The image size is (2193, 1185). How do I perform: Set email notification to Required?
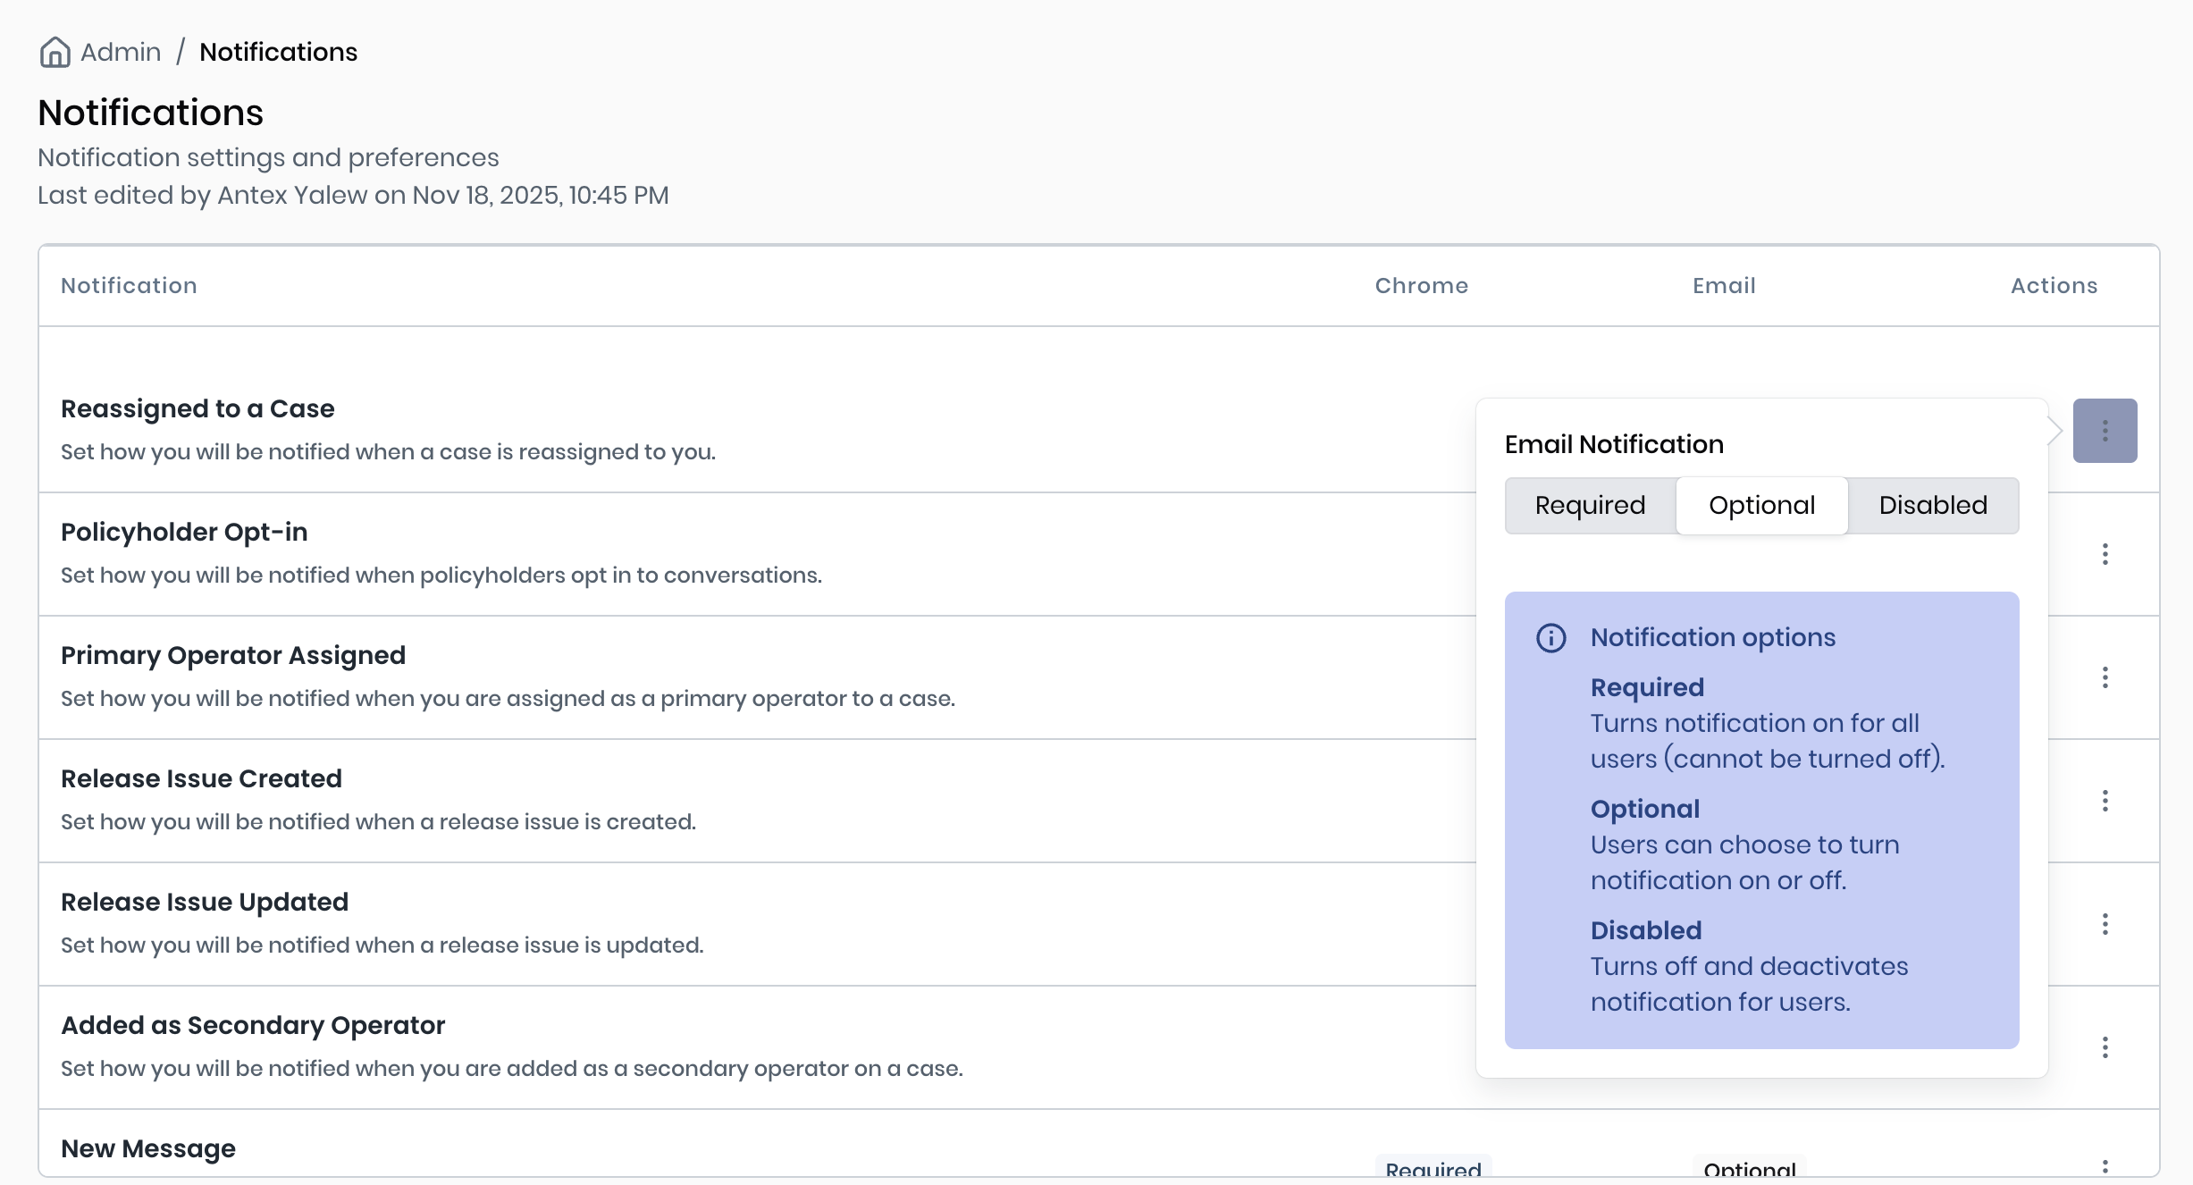[x=1590, y=506]
